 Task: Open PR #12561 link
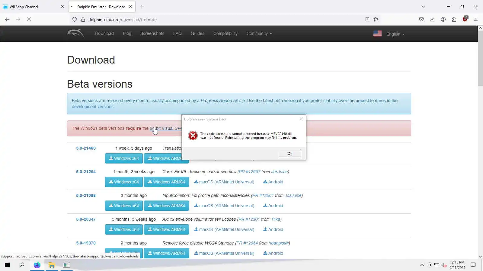[263, 195]
